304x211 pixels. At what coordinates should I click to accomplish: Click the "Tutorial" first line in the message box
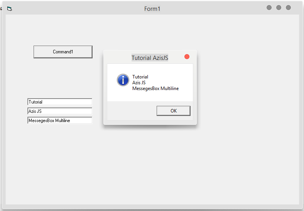pyautogui.click(x=140, y=77)
